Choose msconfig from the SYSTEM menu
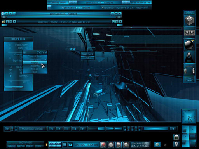 [x=35, y=66]
